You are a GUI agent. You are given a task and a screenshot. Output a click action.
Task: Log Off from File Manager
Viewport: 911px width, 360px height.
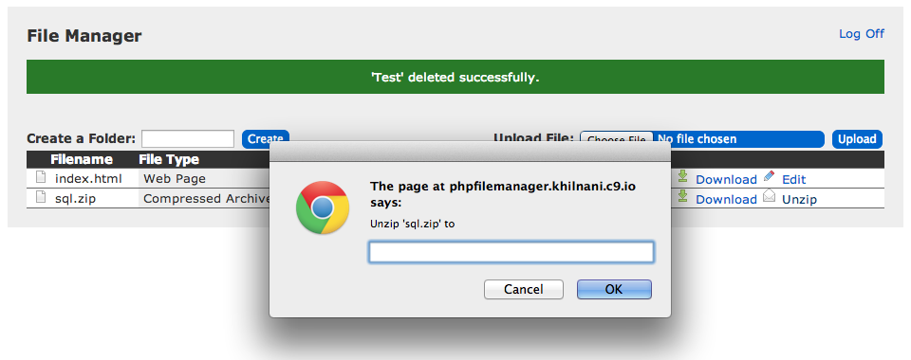coord(862,33)
